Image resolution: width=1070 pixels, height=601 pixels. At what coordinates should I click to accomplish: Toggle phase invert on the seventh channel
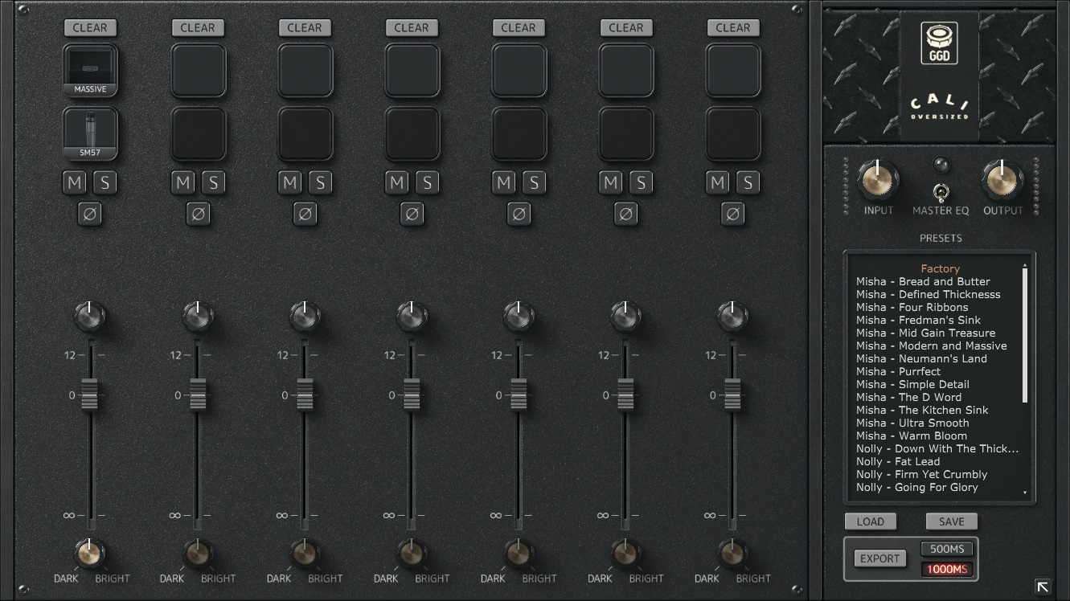tap(732, 214)
